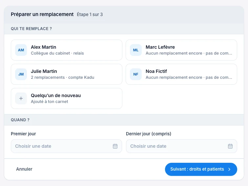Click the 'Étape 1 sur 3' step text
Image resolution: width=248 pixels, height=186 pixels.
point(90,14)
